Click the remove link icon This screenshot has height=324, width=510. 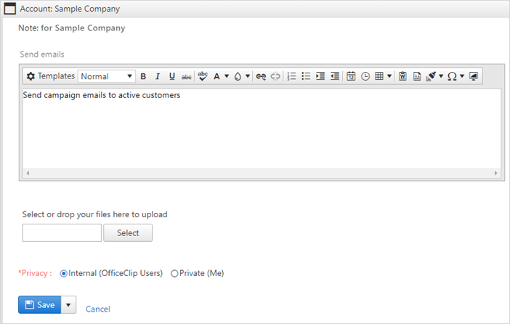tap(275, 76)
